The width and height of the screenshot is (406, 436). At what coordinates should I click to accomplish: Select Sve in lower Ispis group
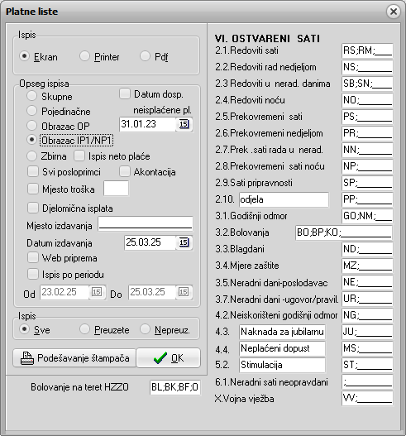(25, 329)
